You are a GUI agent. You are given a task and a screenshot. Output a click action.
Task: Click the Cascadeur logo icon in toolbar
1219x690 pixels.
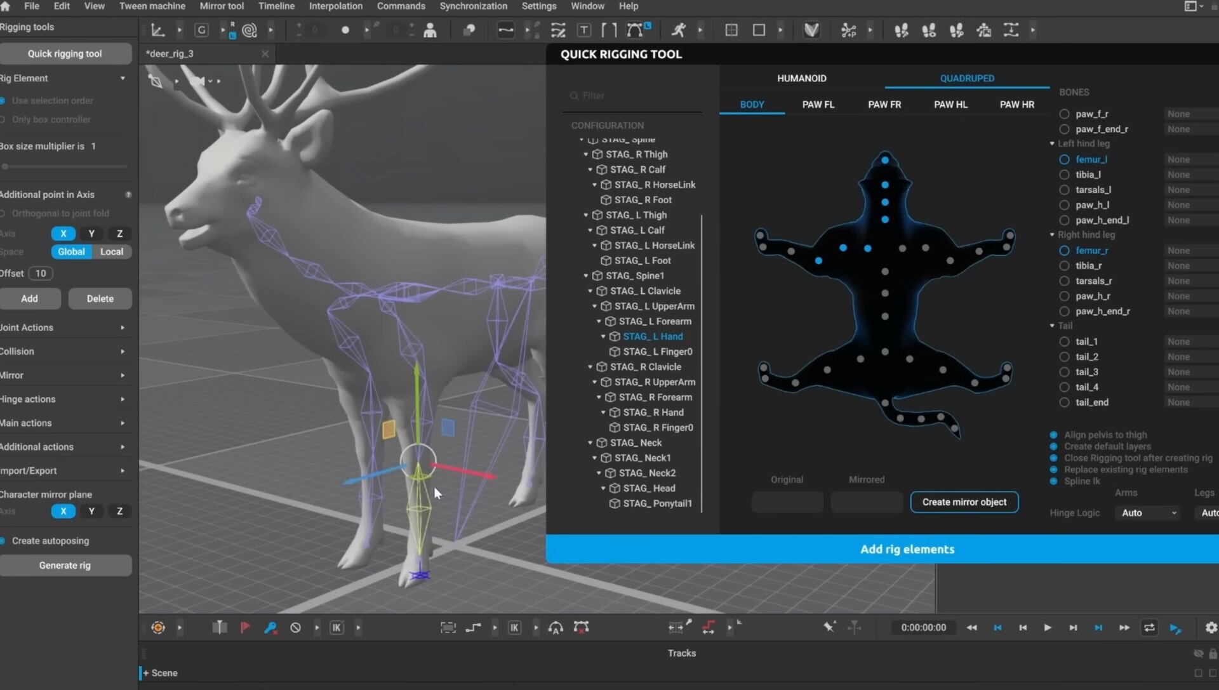(811, 30)
